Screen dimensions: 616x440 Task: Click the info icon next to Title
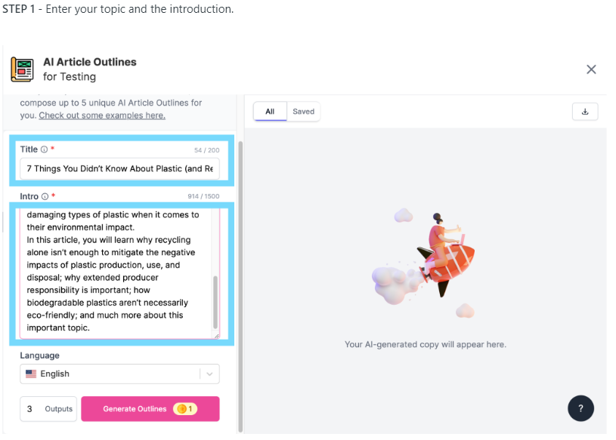(44, 149)
